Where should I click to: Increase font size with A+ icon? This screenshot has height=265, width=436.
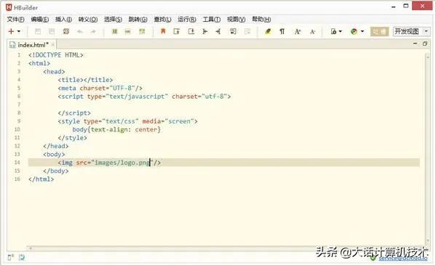(298, 31)
